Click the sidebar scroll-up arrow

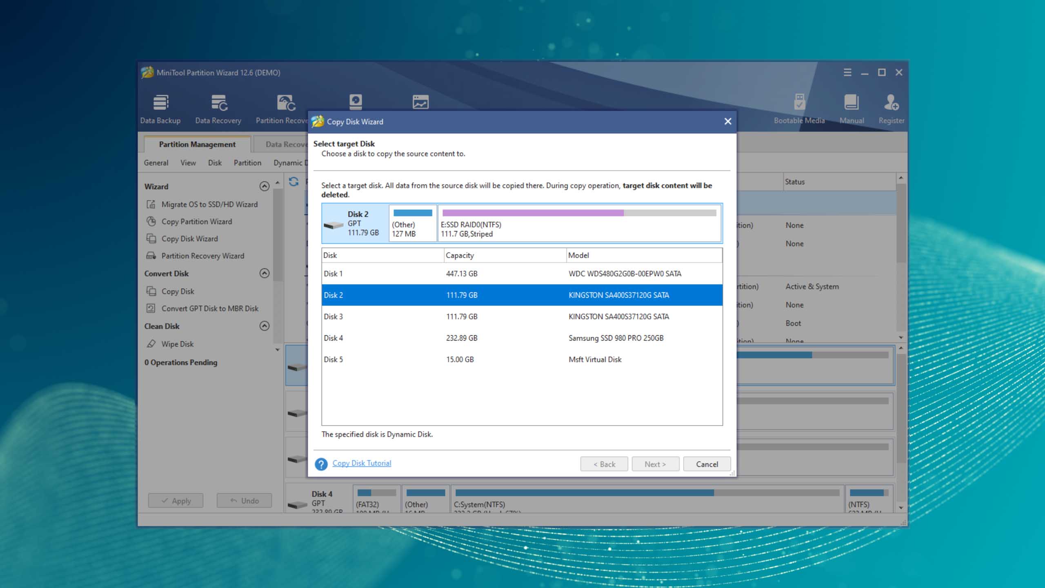[278, 183]
